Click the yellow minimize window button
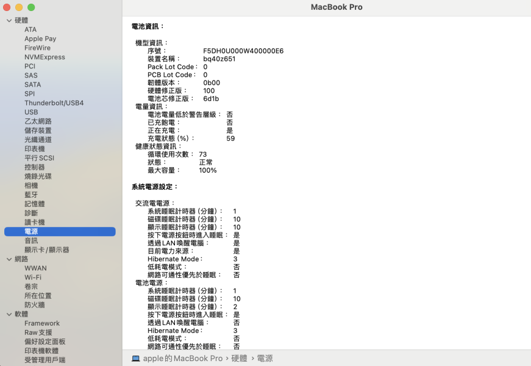Viewport: 531px width, 366px height. [x=19, y=7]
